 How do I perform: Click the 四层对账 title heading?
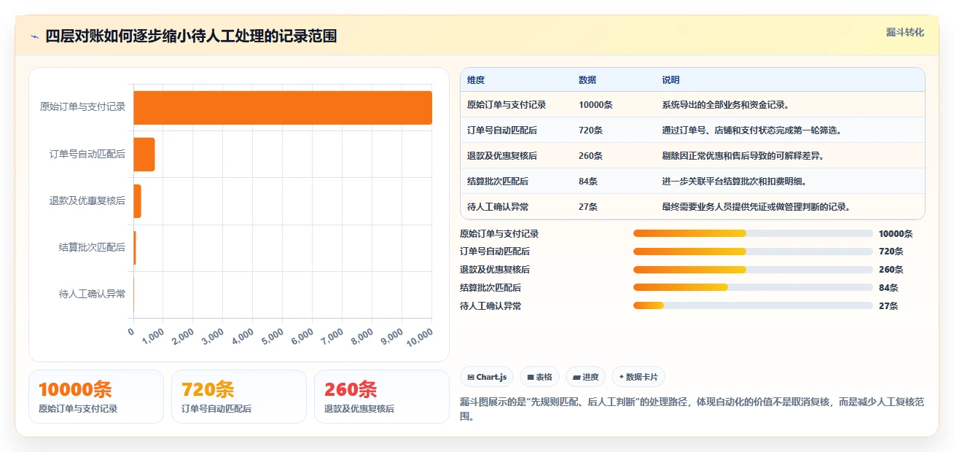191,36
